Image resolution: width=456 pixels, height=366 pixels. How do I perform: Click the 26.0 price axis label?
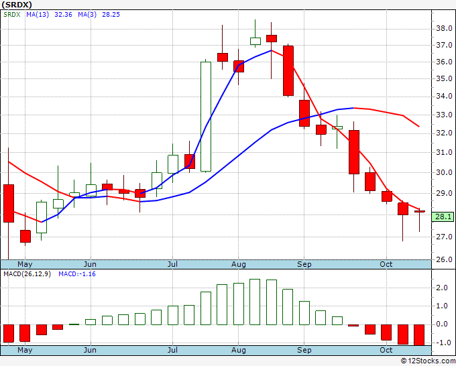(x=444, y=259)
